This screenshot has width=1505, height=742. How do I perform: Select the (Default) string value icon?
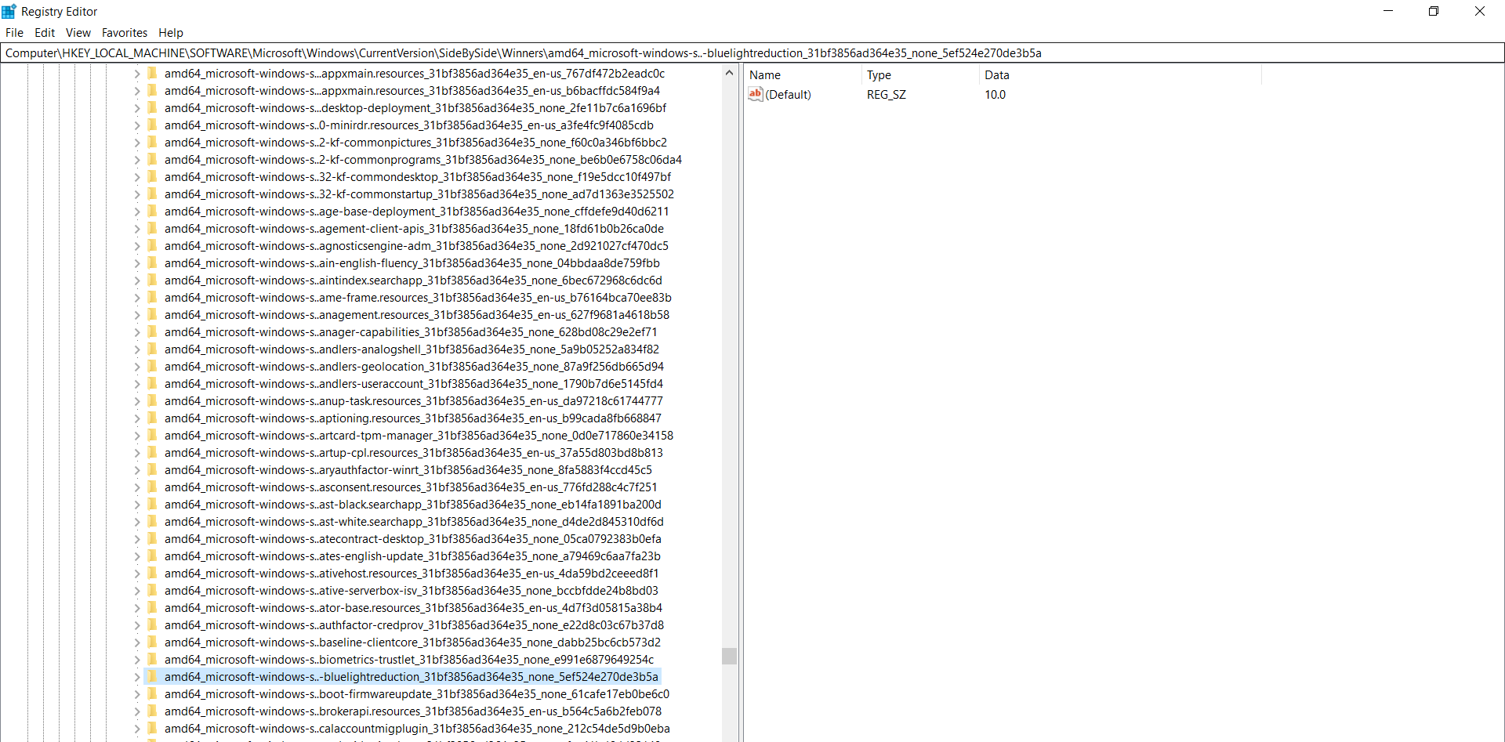[756, 94]
